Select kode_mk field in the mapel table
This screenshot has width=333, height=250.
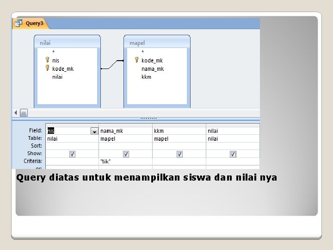coord(152,61)
